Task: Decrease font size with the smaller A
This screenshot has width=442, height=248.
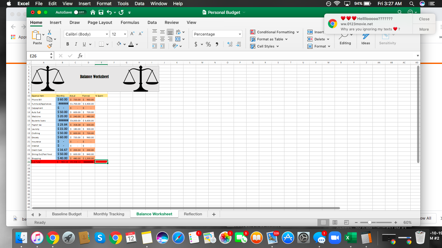Action: [x=141, y=34]
